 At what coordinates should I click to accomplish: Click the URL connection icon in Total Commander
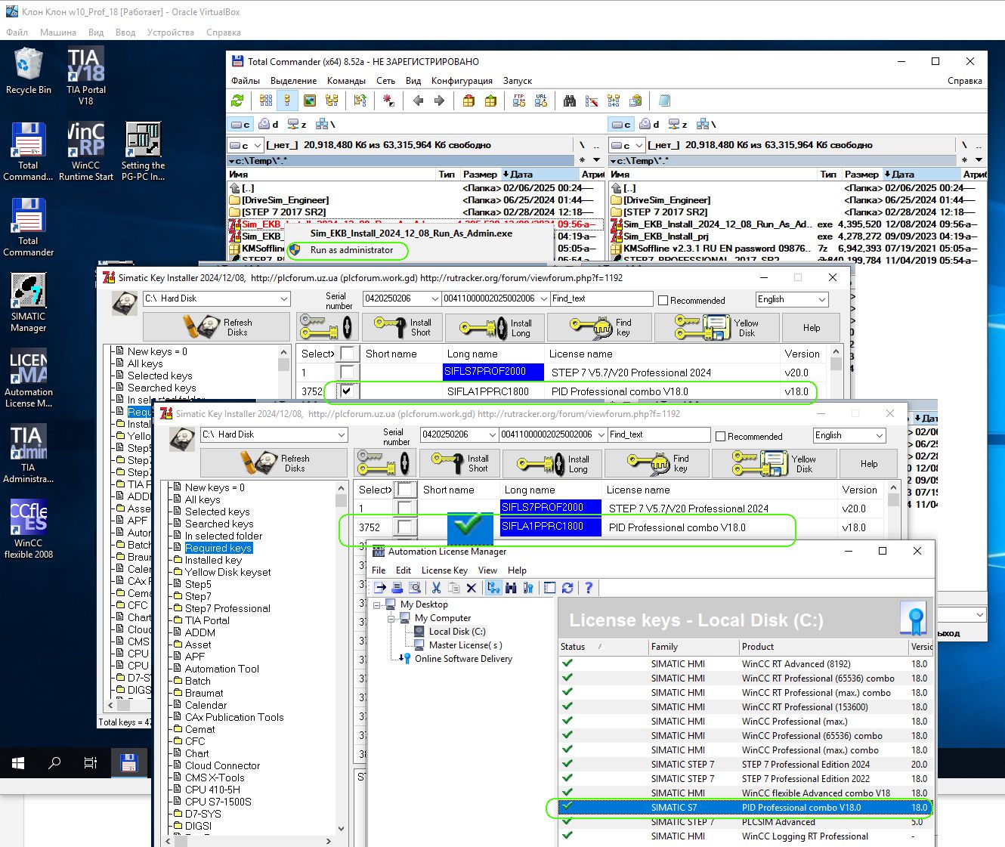[541, 100]
